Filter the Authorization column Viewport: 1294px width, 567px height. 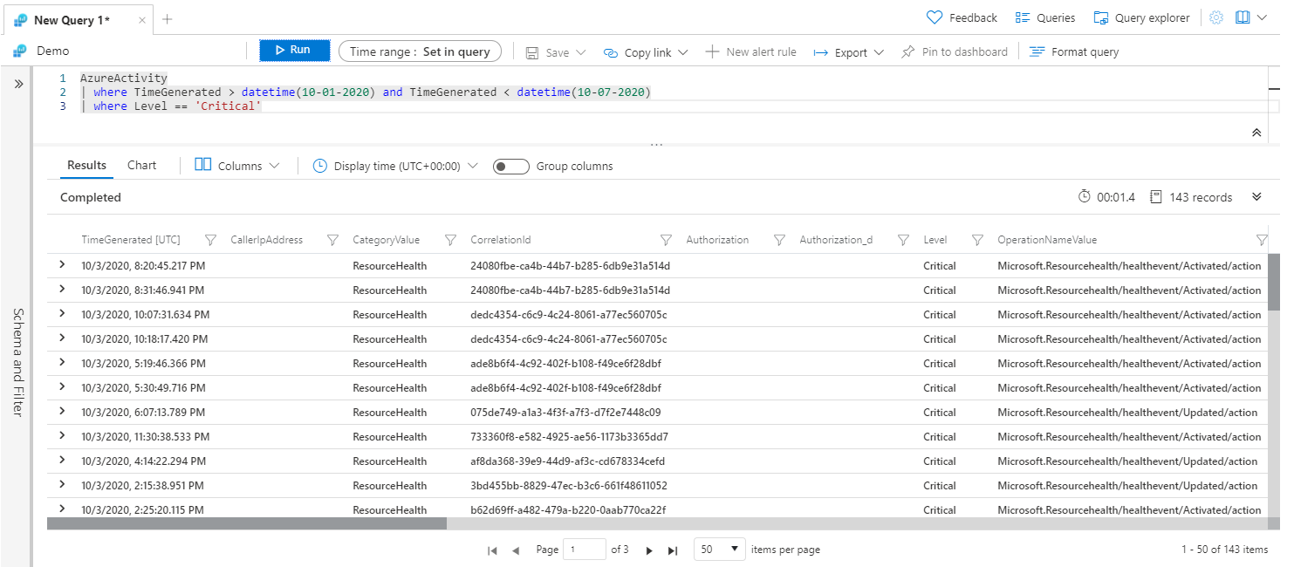pos(779,240)
